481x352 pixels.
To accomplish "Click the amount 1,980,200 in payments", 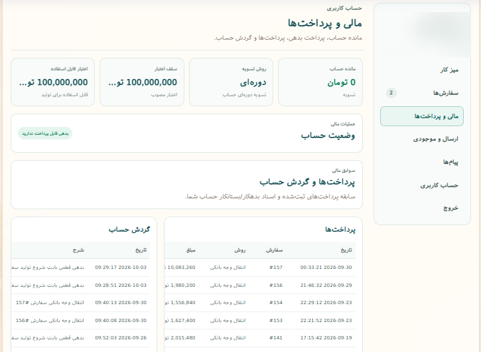I will coord(183,285).
